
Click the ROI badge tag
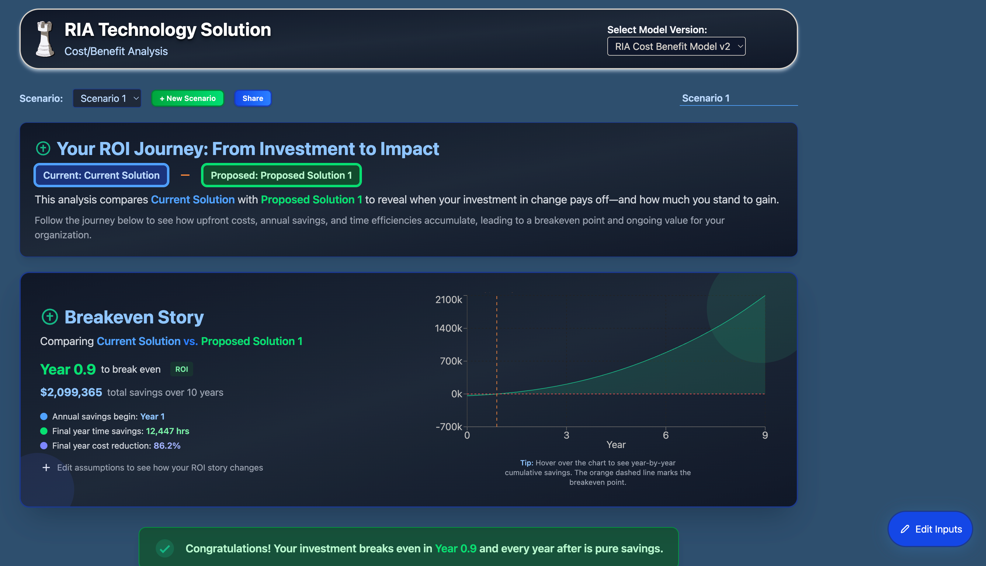(x=181, y=369)
